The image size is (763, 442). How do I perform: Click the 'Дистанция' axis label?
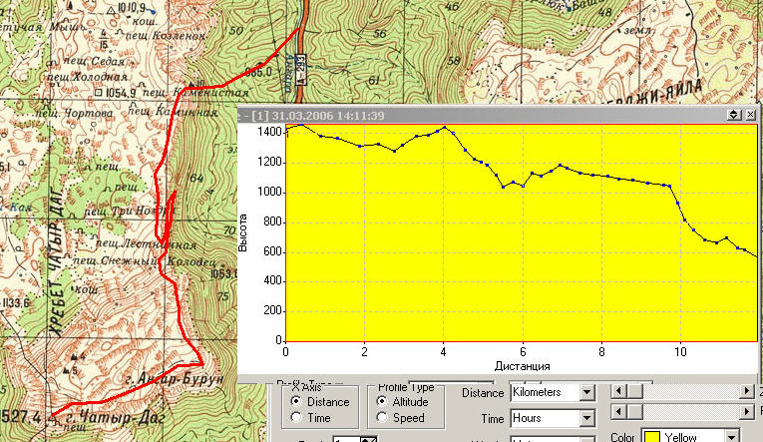click(522, 366)
